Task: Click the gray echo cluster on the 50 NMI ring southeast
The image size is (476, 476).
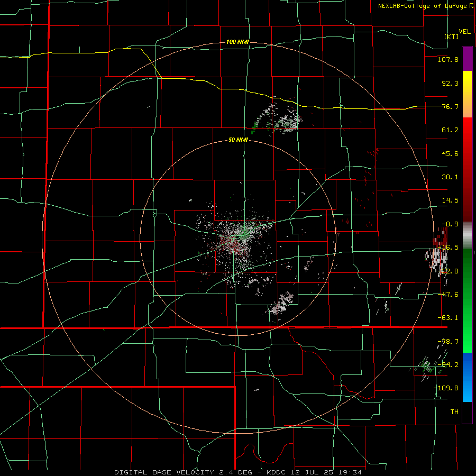Action: 281,304
